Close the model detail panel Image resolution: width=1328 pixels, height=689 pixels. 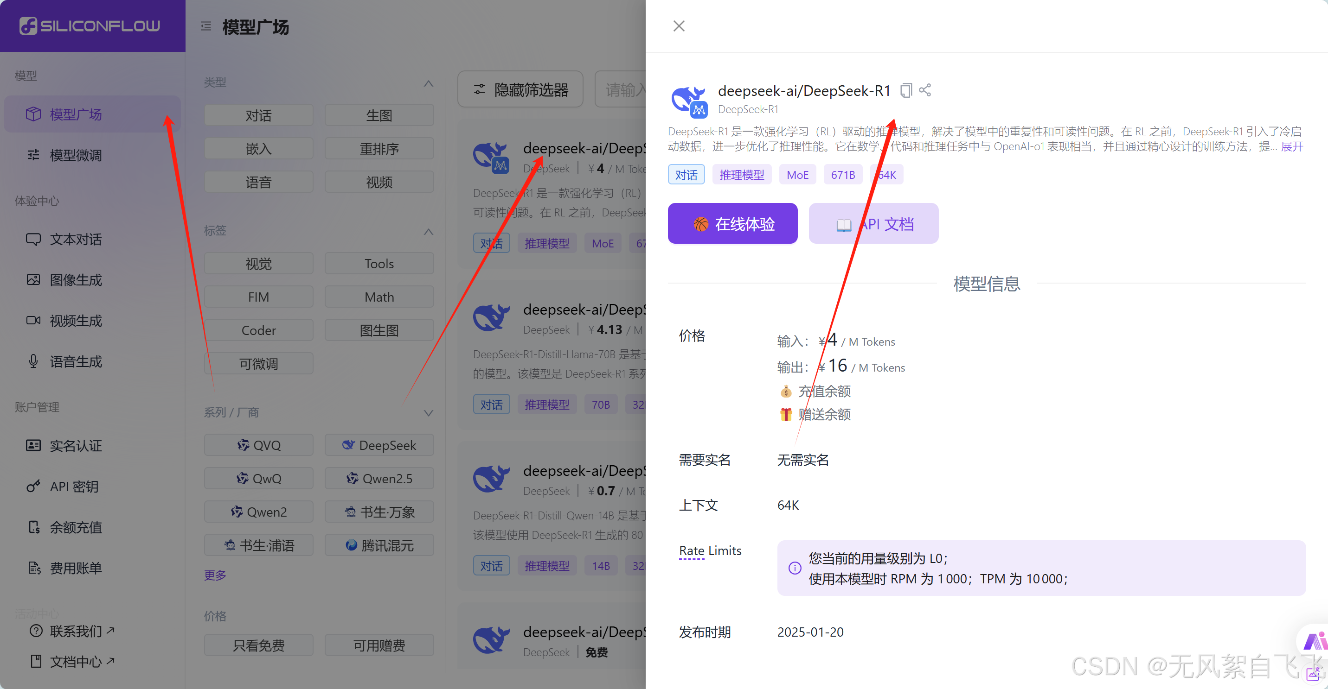tap(679, 26)
